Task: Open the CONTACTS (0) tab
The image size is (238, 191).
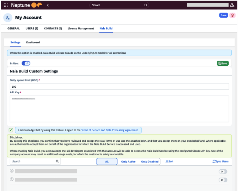Action: tap(53, 29)
